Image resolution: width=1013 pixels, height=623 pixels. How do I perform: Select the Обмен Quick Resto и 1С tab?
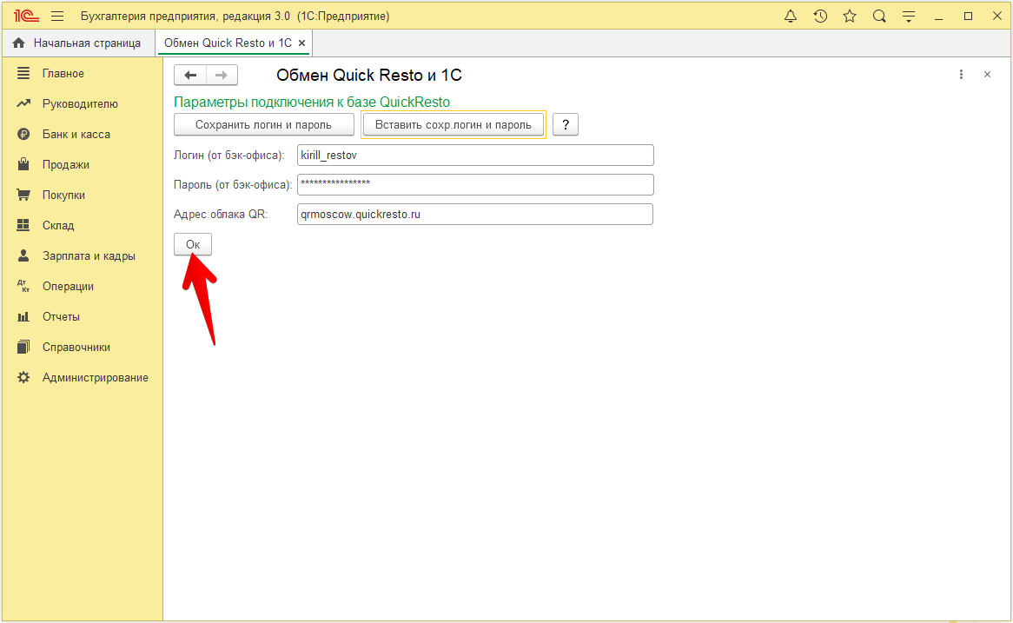(228, 43)
